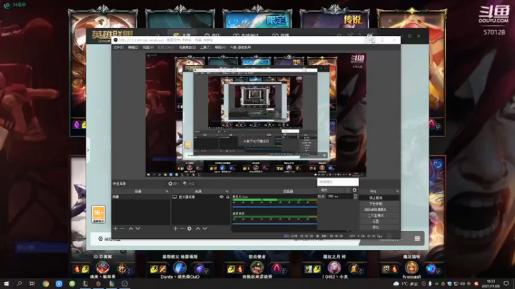Click the champion portrait above fvxcoasfi

[411, 268]
